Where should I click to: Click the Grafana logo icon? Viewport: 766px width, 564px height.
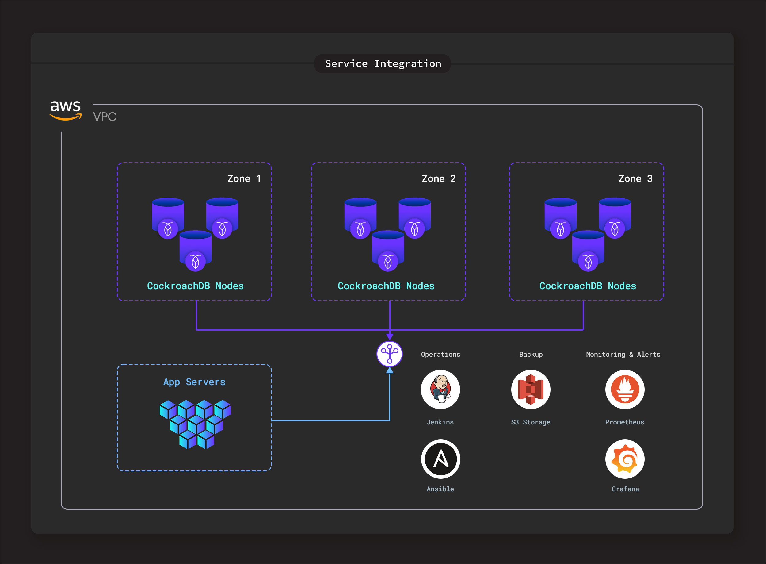[625, 459]
